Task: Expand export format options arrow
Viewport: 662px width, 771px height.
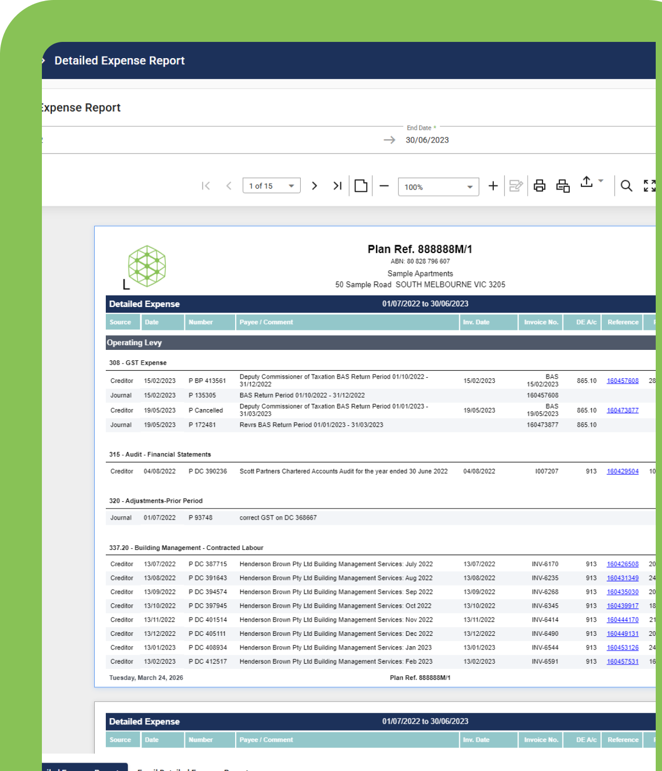Action: (x=601, y=181)
